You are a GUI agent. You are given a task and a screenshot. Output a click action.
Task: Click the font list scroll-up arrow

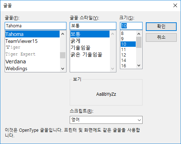[x=62, y=34]
